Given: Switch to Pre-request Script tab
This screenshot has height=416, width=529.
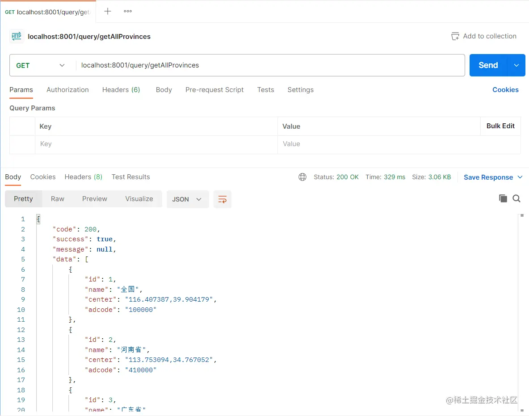Looking at the screenshot, I should [x=214, y=90].
